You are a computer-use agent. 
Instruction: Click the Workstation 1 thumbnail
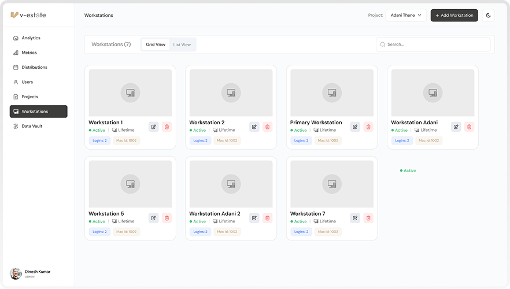pos(131,92)
